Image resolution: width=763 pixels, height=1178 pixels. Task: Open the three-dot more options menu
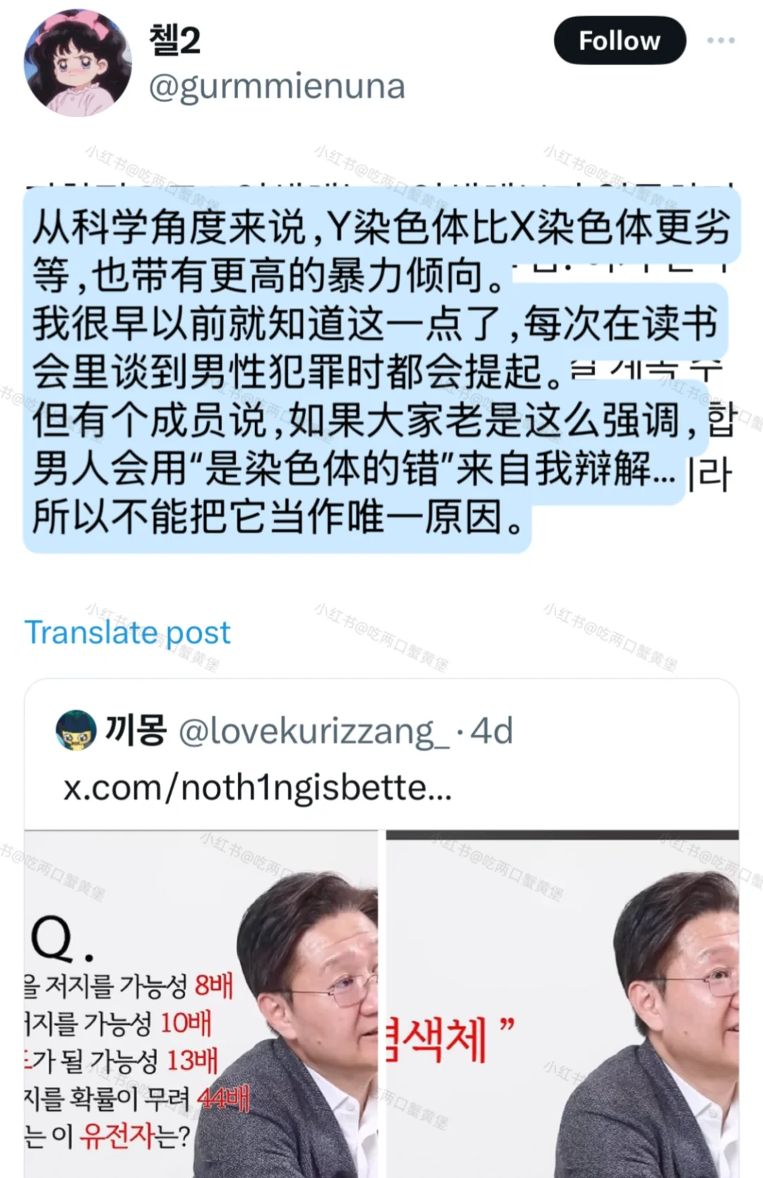[721, 41]
